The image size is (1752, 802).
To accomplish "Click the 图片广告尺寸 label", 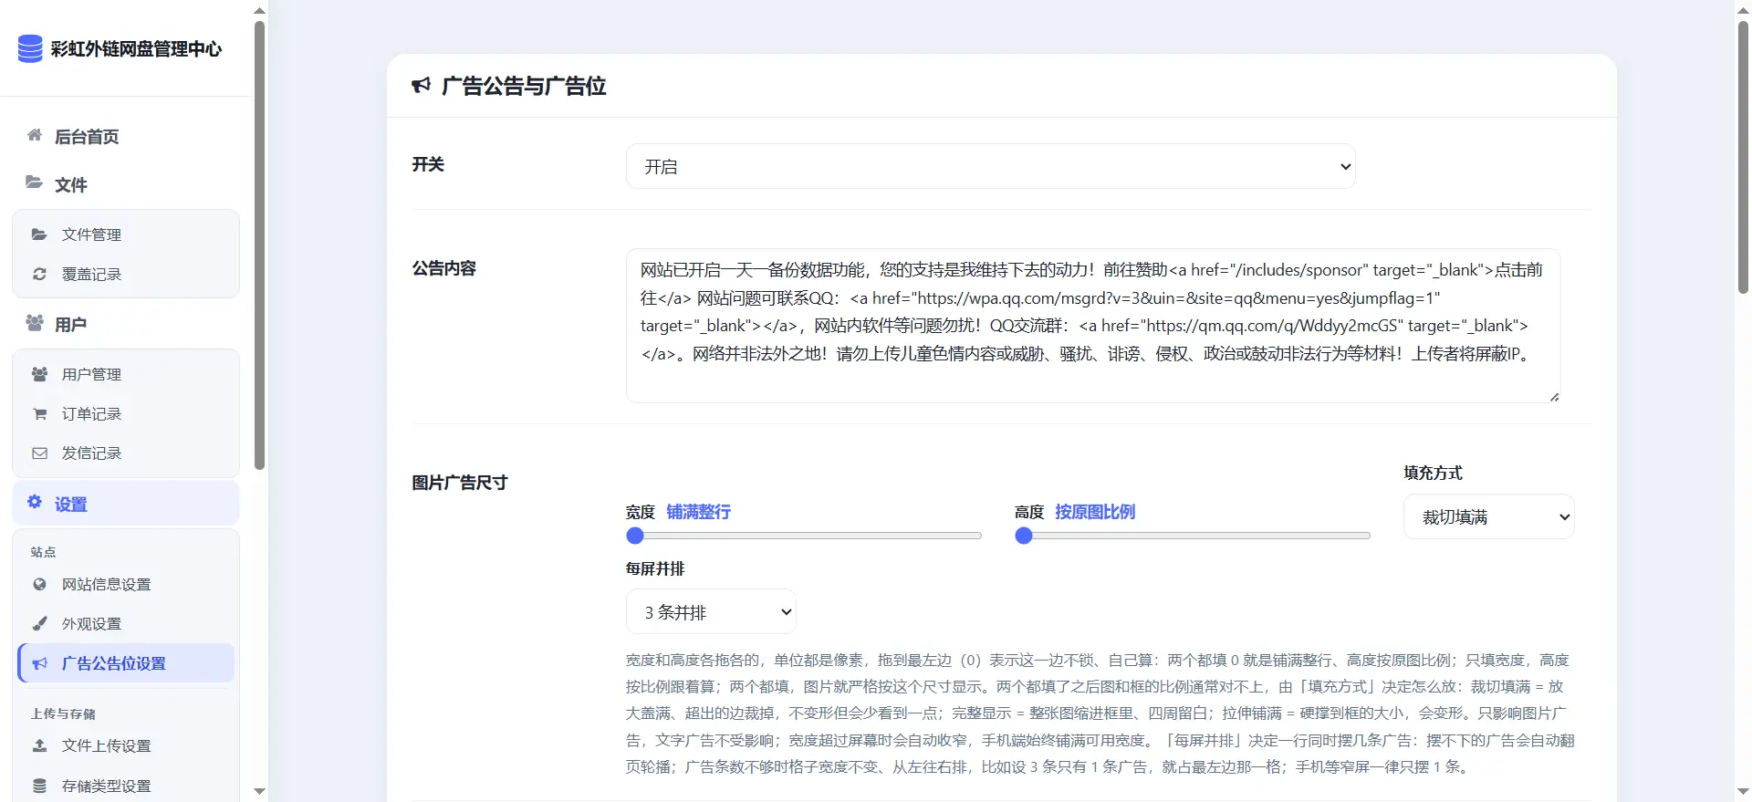I will coord(460,483).
